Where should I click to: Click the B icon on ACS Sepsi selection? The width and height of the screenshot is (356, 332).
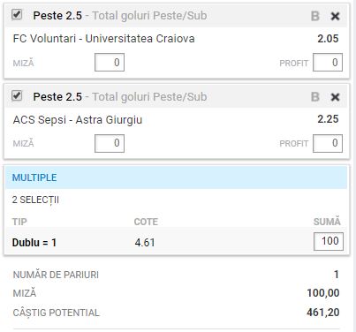tap(315, 97)
